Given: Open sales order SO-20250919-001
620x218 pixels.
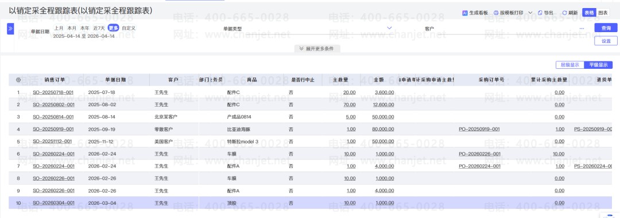Looking at the screenshot, I should 53,129.
